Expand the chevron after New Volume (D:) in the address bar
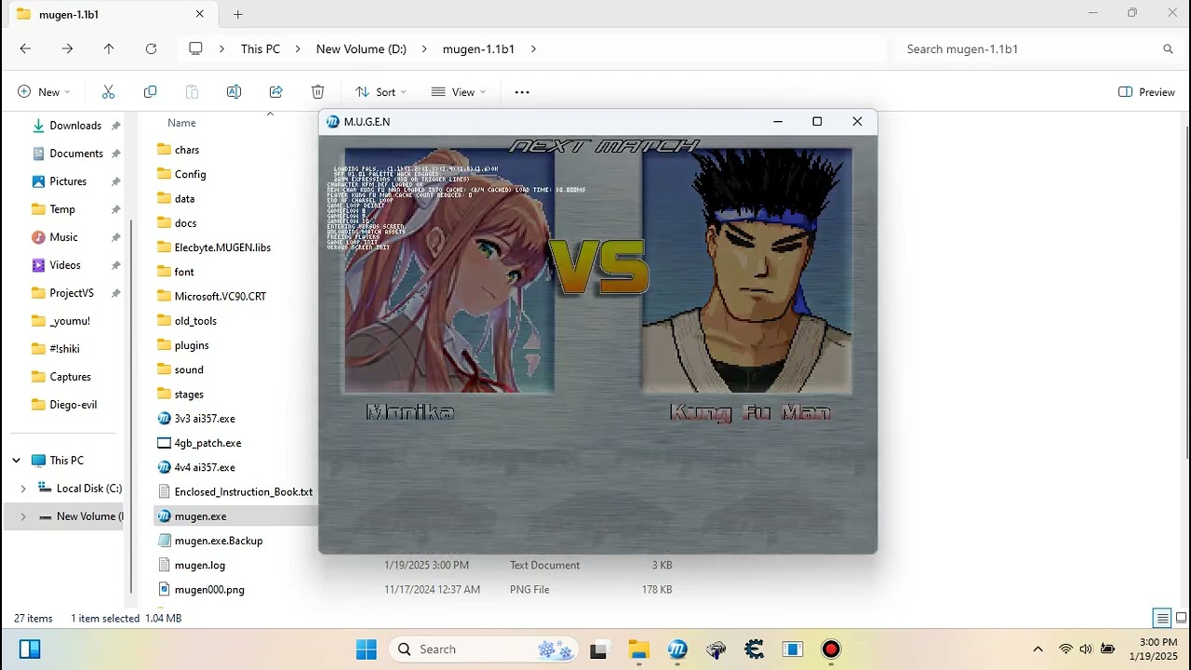Image resolution: width=1191 pixels, height=670 pixels. 423,48
